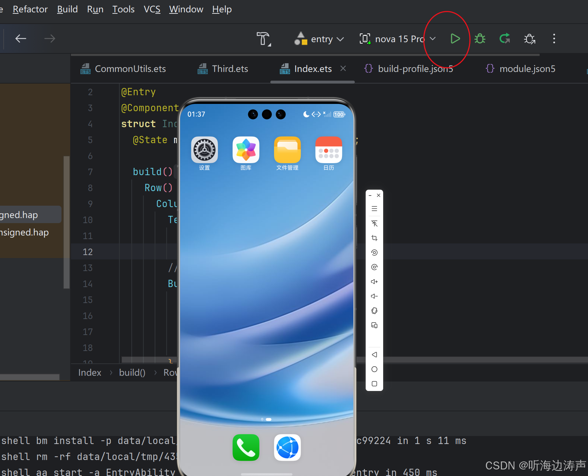Click the @Entry decorator text
The width and height of the screenshot is (588, 476).
(x=138, y=92)
